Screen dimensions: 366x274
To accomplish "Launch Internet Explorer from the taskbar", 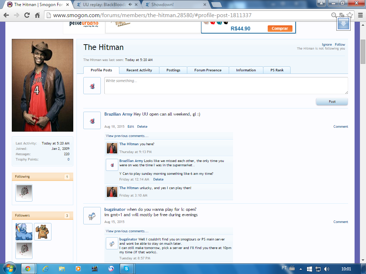I will coord(45,268).
